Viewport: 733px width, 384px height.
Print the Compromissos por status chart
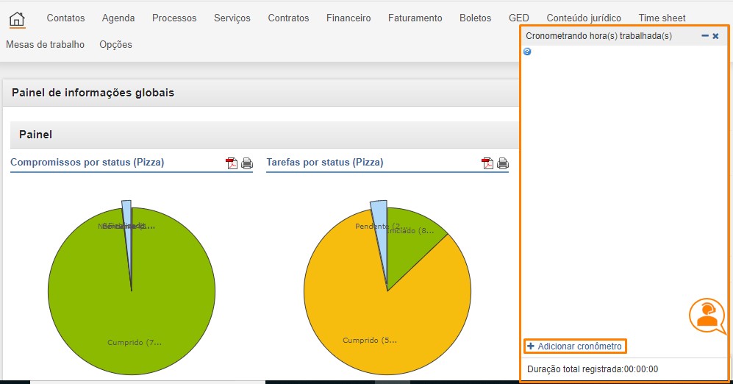[247, 163]
